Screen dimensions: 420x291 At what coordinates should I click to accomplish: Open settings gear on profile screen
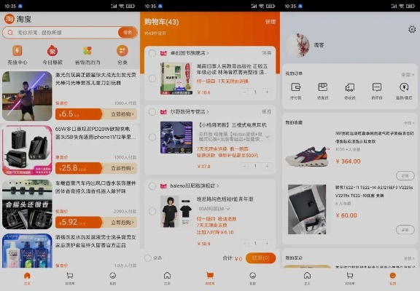point(412,29)
